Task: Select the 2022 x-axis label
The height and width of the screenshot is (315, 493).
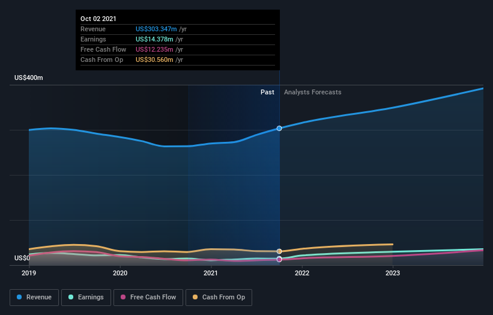Action: tap(302, 273)
